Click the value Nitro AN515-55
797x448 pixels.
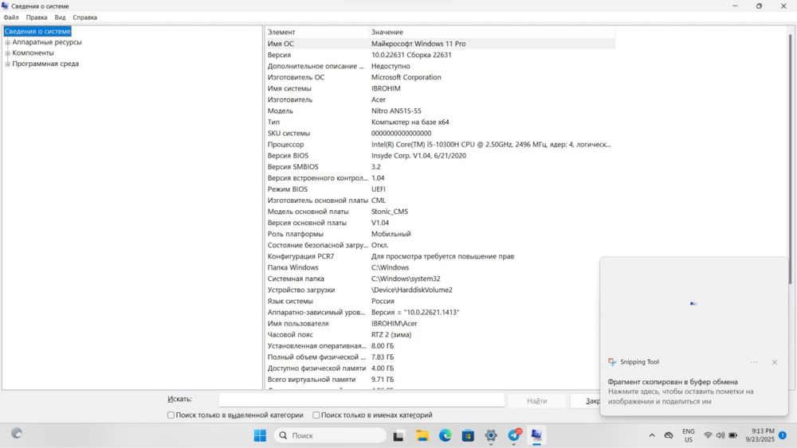click(396, 111)
